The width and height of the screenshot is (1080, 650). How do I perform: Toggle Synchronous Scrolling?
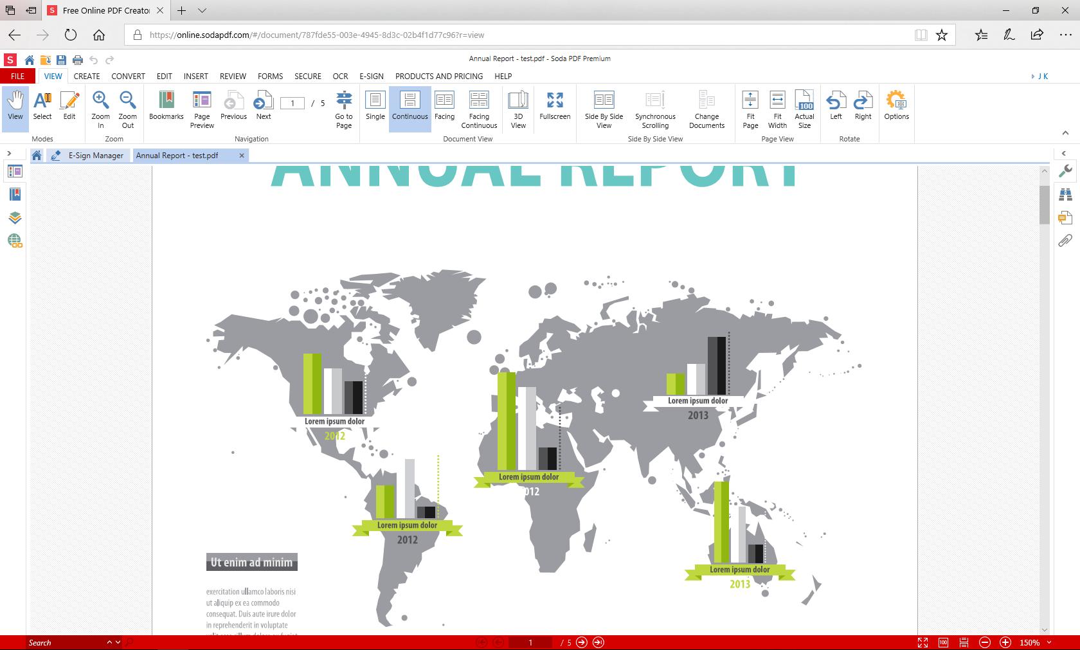coord(654,108)
